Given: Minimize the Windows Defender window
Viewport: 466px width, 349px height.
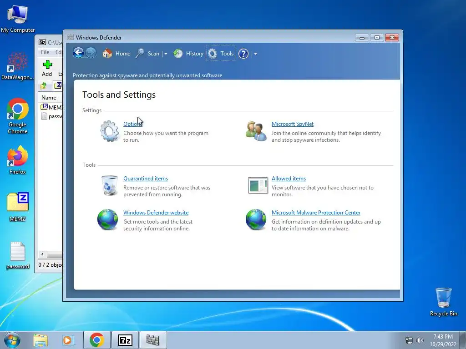Looking at the screenshot, I should coord(362,38).
